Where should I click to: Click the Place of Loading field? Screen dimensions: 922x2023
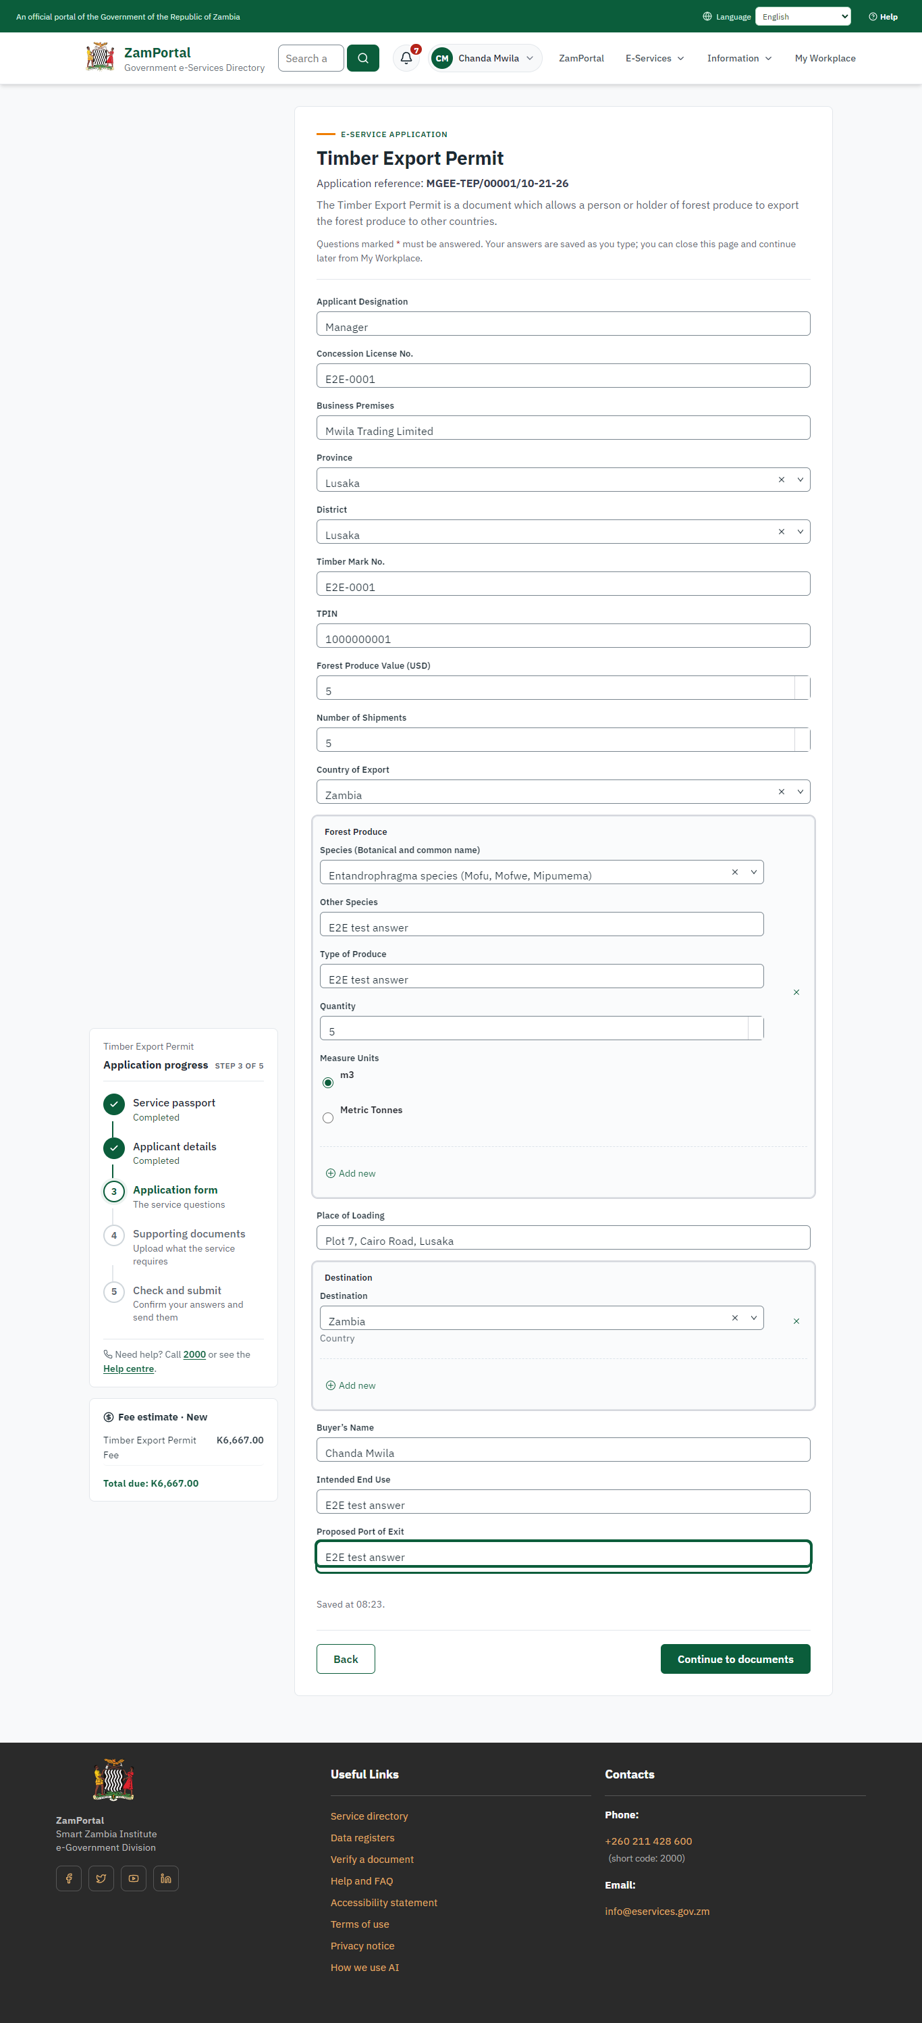pos(563,1237)
